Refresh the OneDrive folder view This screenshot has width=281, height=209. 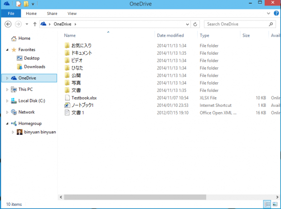(x=195, y=24)
